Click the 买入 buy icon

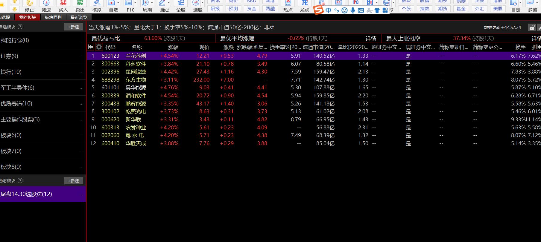pyautogui.click(x=63, y=4)
